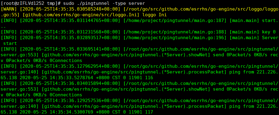Click '[/home/project/pingtunnel/main.go:196]' path
Screen dimensions: 279x115
point(175,38)
